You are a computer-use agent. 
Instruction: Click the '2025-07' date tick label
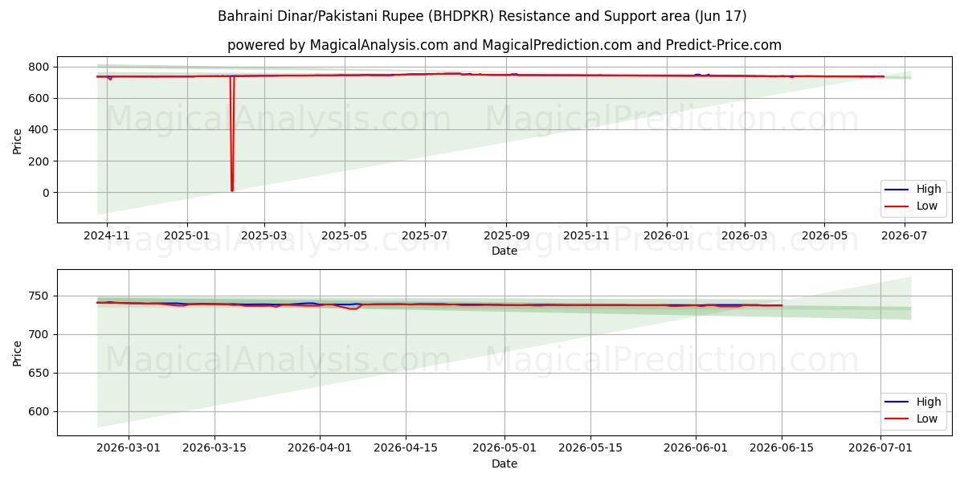(x=425, y=237)
